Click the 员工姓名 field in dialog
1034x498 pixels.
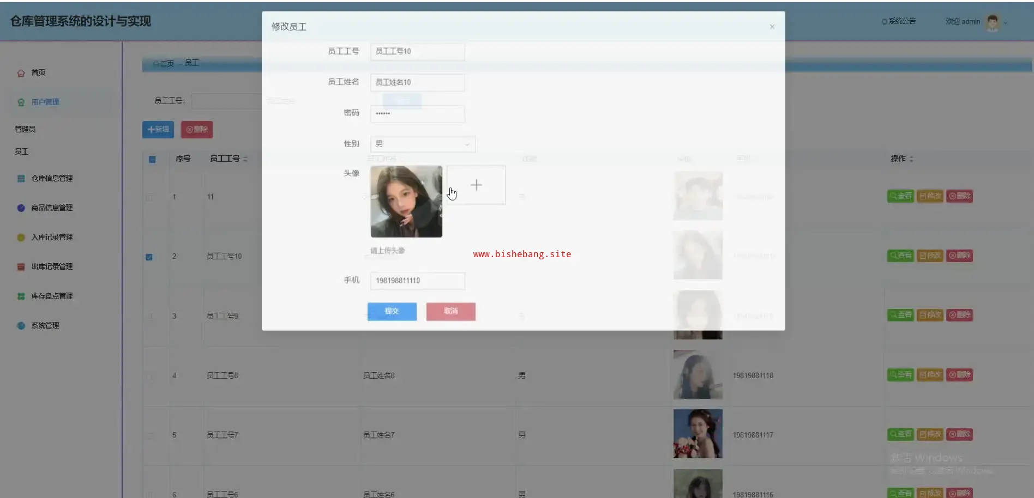click(417, 82)
